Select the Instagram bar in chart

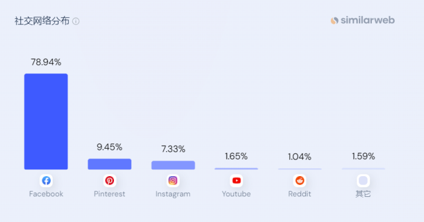click(x=173, y=165)
